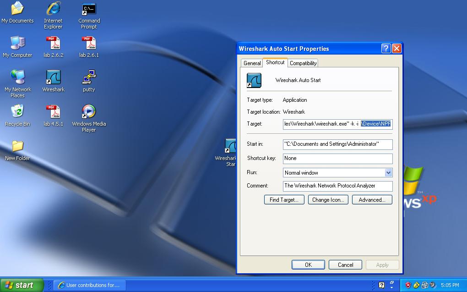This screenshot has width=467, height=292.
Task: Click the Target location value Wireshark
Action: pos(293,112)
